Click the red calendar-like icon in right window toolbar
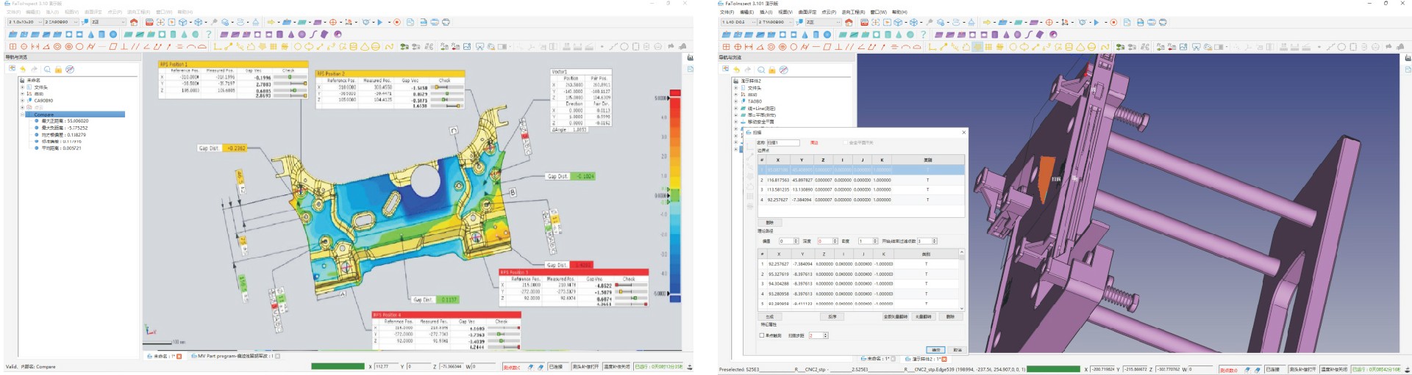1412x375 pixels. [x=864, y=22]
